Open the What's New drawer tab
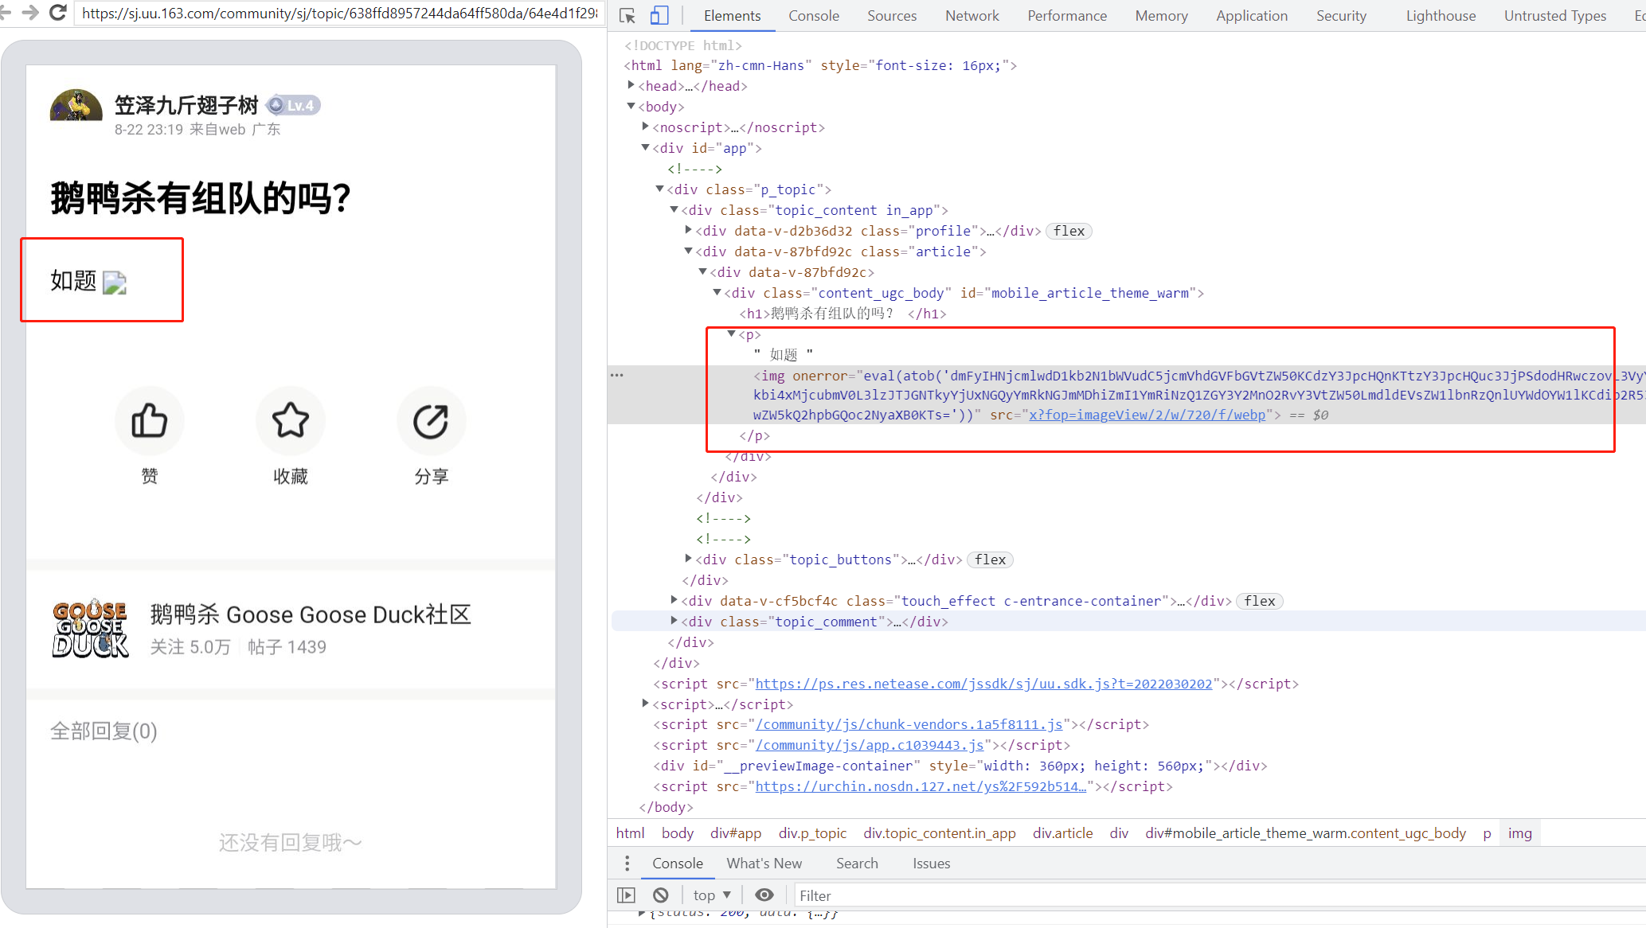The height and width of the screenshot is (928, 1646). 764,864
